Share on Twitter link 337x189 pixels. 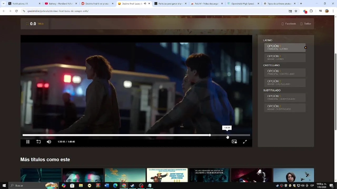pyautogui.click(x=306, y=24)
